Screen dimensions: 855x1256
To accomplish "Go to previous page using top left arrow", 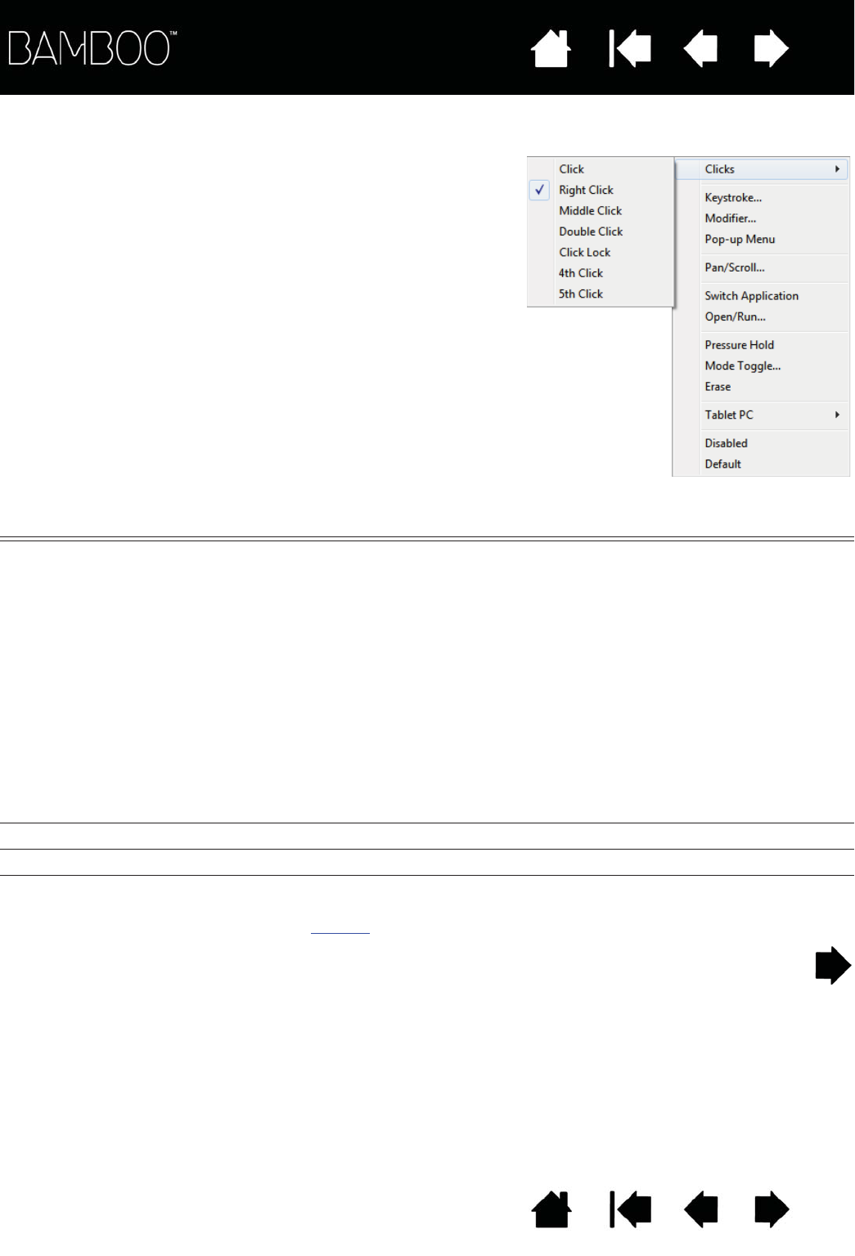I will tap(700, 49).
